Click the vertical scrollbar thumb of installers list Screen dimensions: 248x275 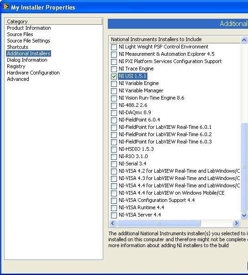244,167
